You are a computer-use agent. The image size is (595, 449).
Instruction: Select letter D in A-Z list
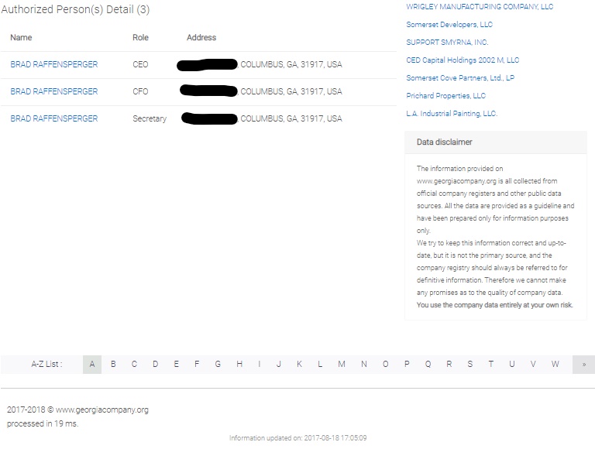(155, 365)
